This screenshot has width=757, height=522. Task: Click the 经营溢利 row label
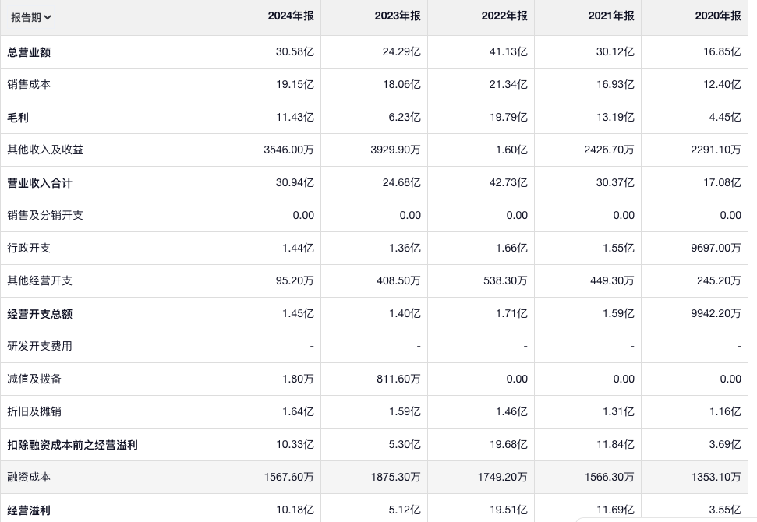pyautogui.click(x=29, y=510)
